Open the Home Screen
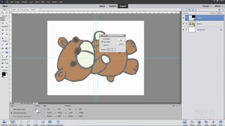Viewport: 225px width, 126px height. (58, 122)
